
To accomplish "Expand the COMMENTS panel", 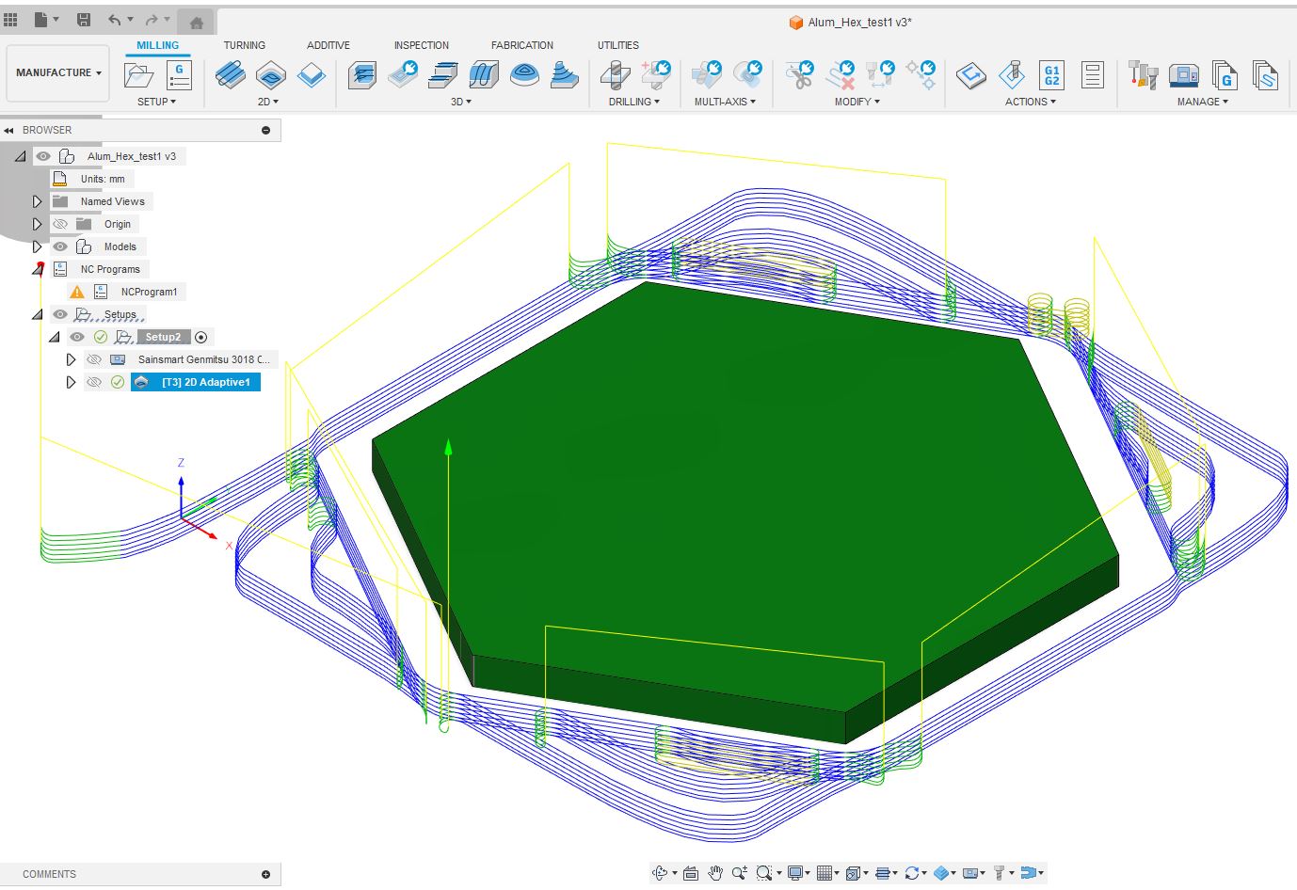I will click(x=266, y=874).
